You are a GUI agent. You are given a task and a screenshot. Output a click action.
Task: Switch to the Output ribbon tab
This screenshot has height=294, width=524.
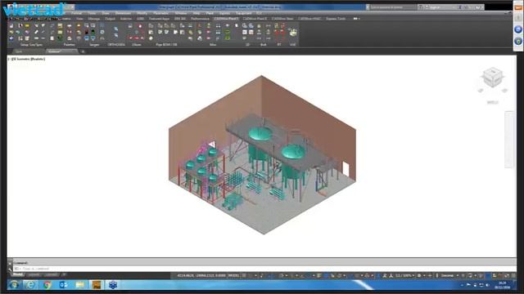point(110,18)
